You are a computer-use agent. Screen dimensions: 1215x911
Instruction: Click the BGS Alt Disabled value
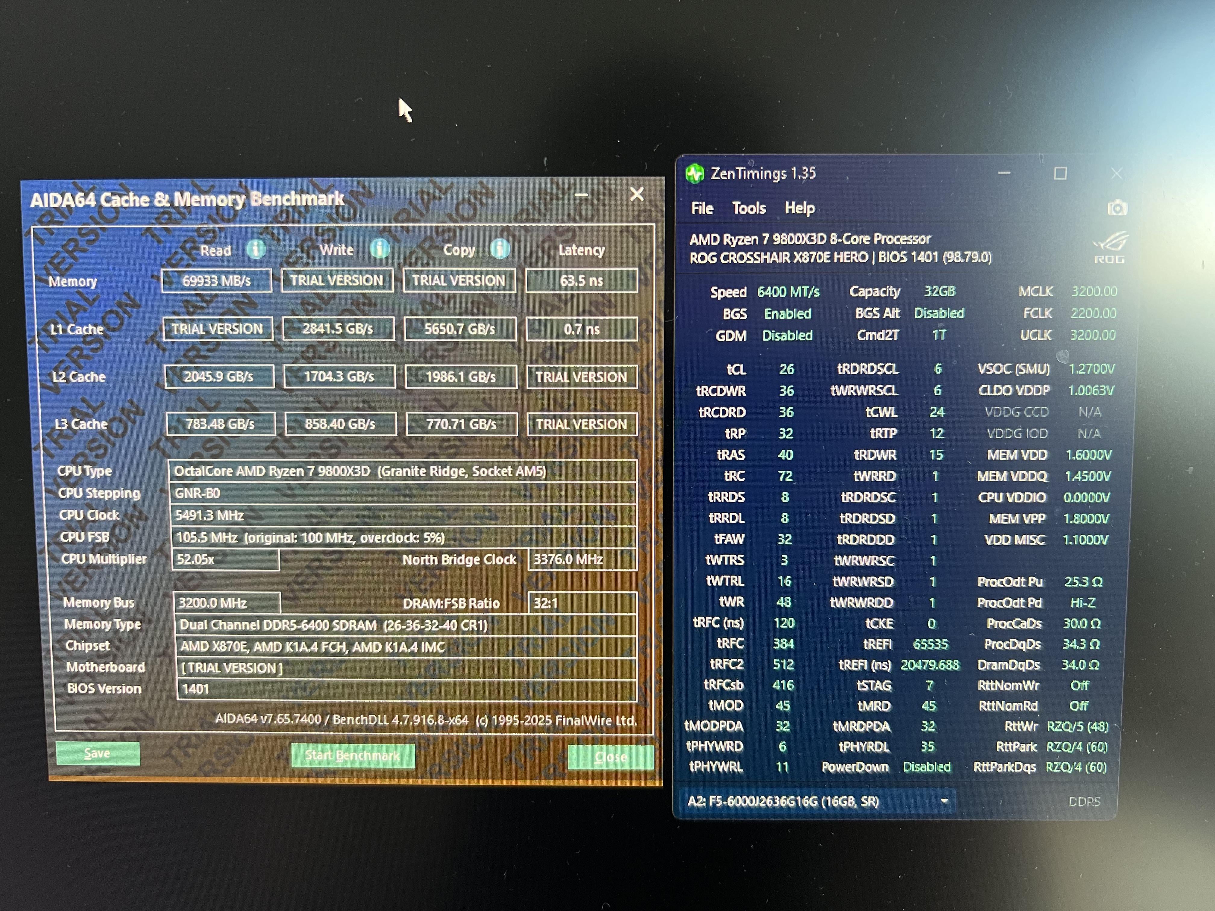[939, 313]
